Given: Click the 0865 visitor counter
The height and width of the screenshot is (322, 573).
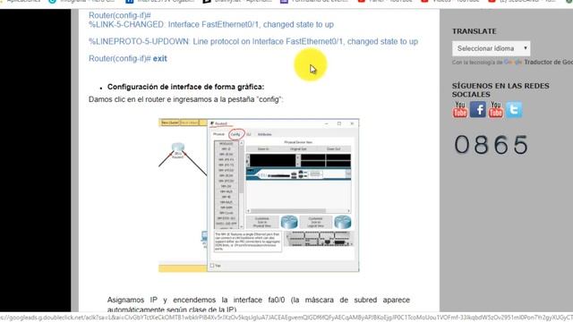Looking at the screenshot, I should click(491, 145).
